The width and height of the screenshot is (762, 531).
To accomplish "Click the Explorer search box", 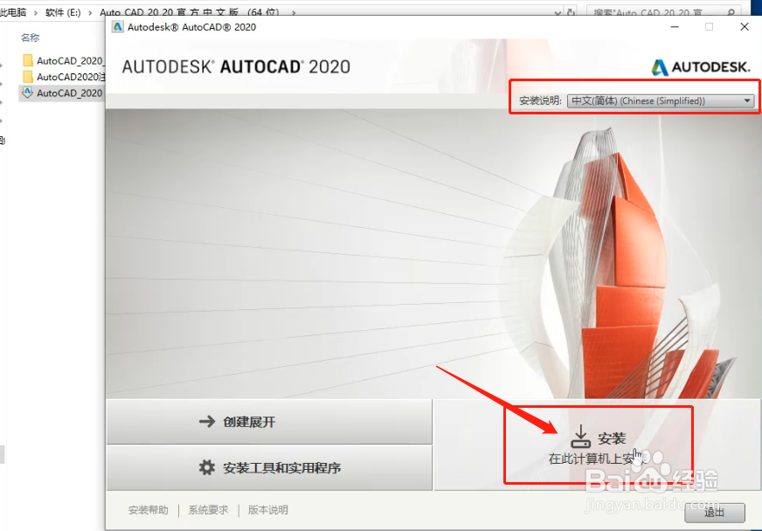I will [663, 12].
